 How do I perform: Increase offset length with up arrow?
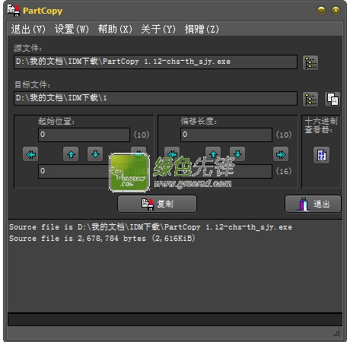coord(213,154)
